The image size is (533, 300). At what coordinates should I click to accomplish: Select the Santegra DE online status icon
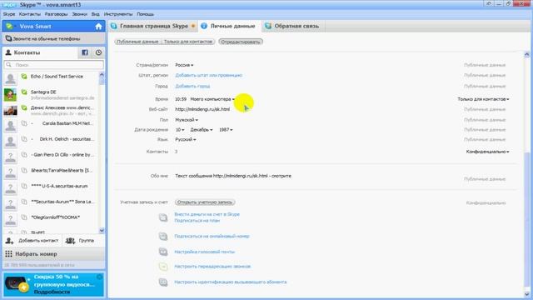pyautogui.click(x=24, y=92)
